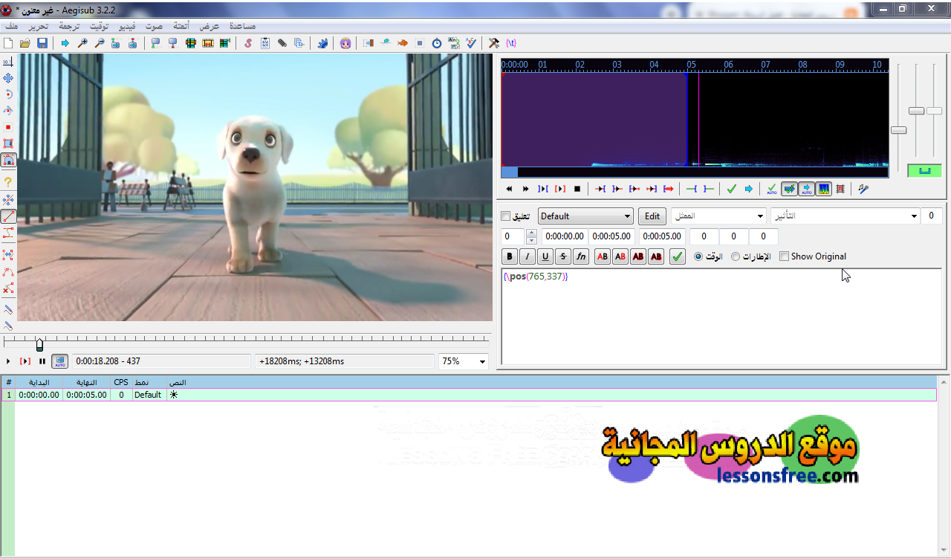Image resolution: width=951 pixels, height=559 pixels.
Task: Open the Audio menu
Action: point(155,25)
